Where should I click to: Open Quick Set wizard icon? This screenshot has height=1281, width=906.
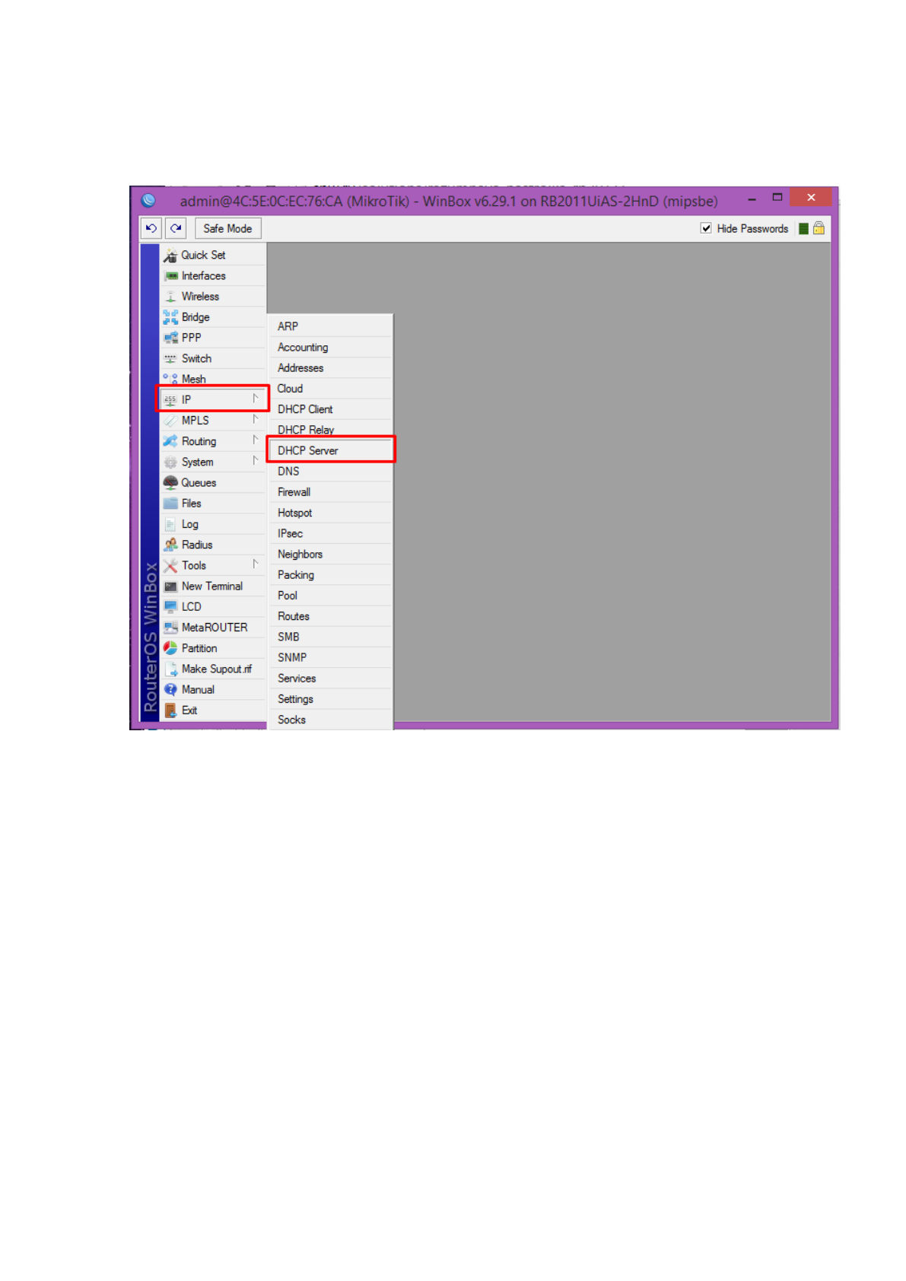pyautogui.click(x=170, y=256)
